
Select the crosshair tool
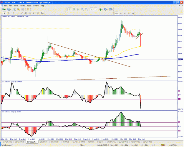click(x=9, y=13)
